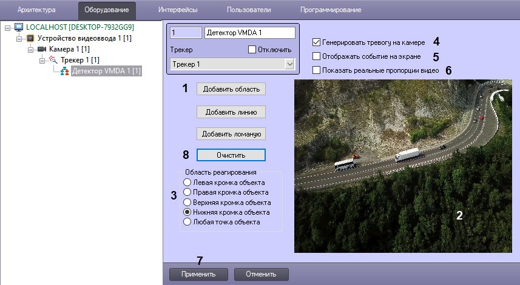Click the Трекер 1 tracker icon
520x285 pixels.
(53, 59)
